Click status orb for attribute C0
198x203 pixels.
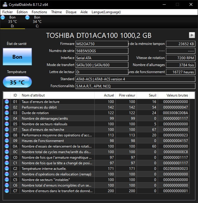pos(7,157)
